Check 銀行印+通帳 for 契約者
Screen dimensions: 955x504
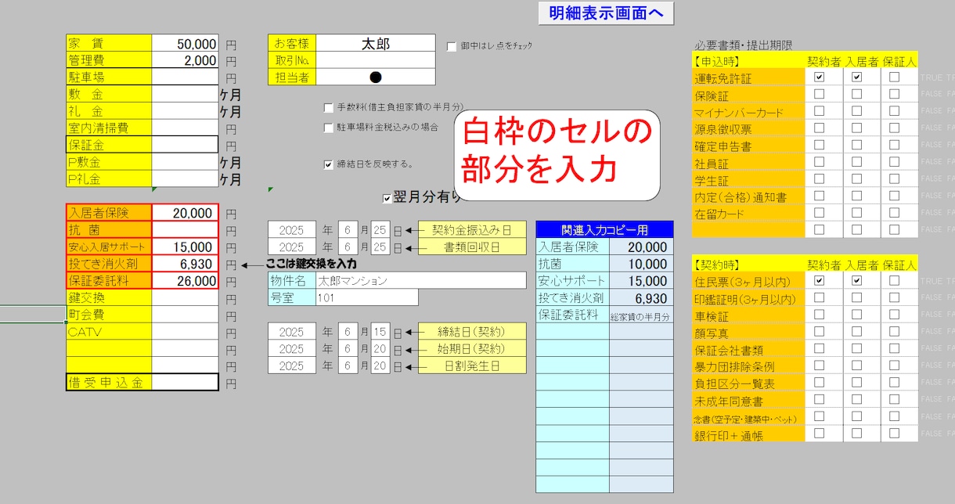click(819, 433)
